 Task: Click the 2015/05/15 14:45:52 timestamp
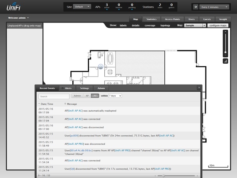pos(46,136)
